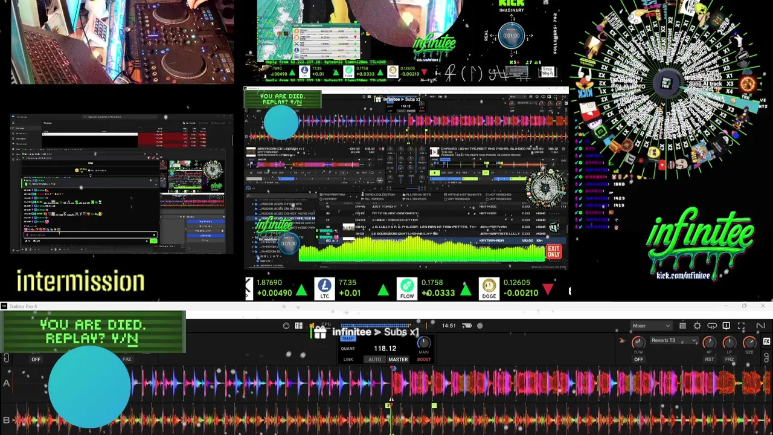773x435 pixels.
Task: Select track 'J-WALK - FRENCH LETTER' in preview
Action: (x=395, y=220)
